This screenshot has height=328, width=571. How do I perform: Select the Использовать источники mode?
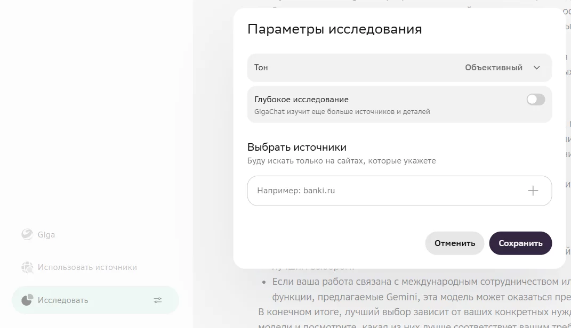click(x=87, y=267)
